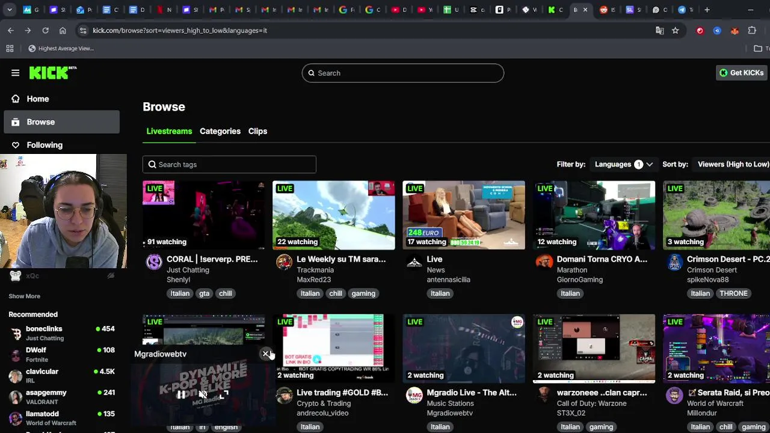Click the Search tags input

tap(229, 165)
